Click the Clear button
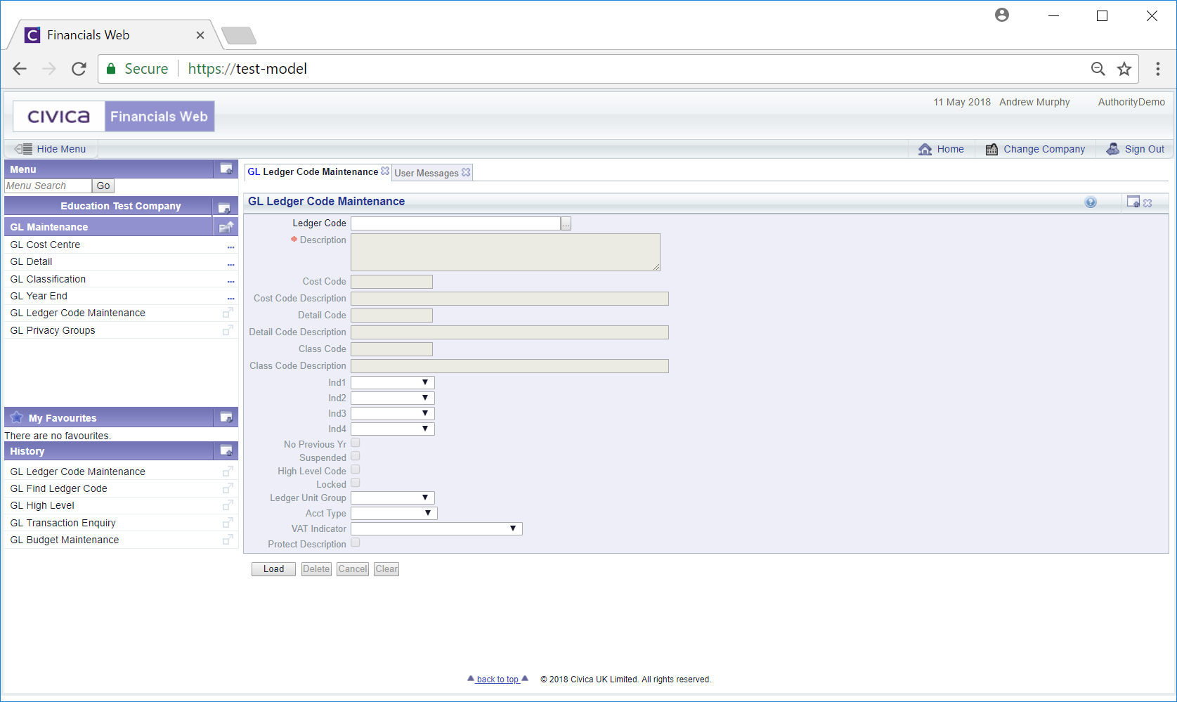Screen dimensions: 1177x702 (386, 569)
